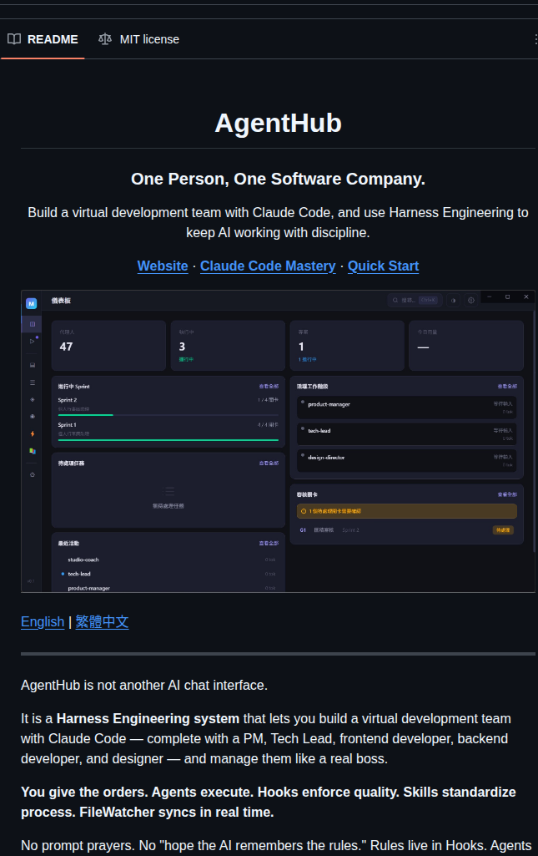This screenshot has height=856, width=538.
Task: Click the orange gate warning banner
Action: pyautogui.click(x=407, y=512)
